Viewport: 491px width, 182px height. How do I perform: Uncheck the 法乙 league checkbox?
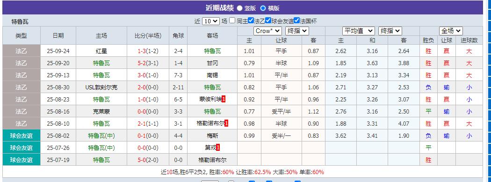point(251,20)
